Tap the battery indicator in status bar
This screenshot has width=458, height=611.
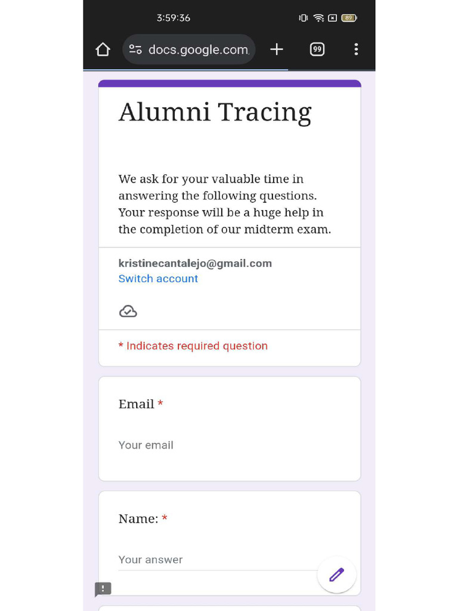click(x=349, y=18)
